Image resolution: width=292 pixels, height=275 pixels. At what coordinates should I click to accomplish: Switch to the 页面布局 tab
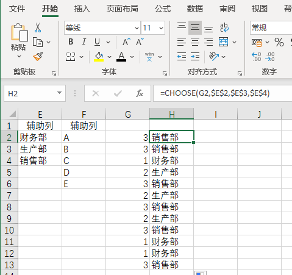[123, 9]
